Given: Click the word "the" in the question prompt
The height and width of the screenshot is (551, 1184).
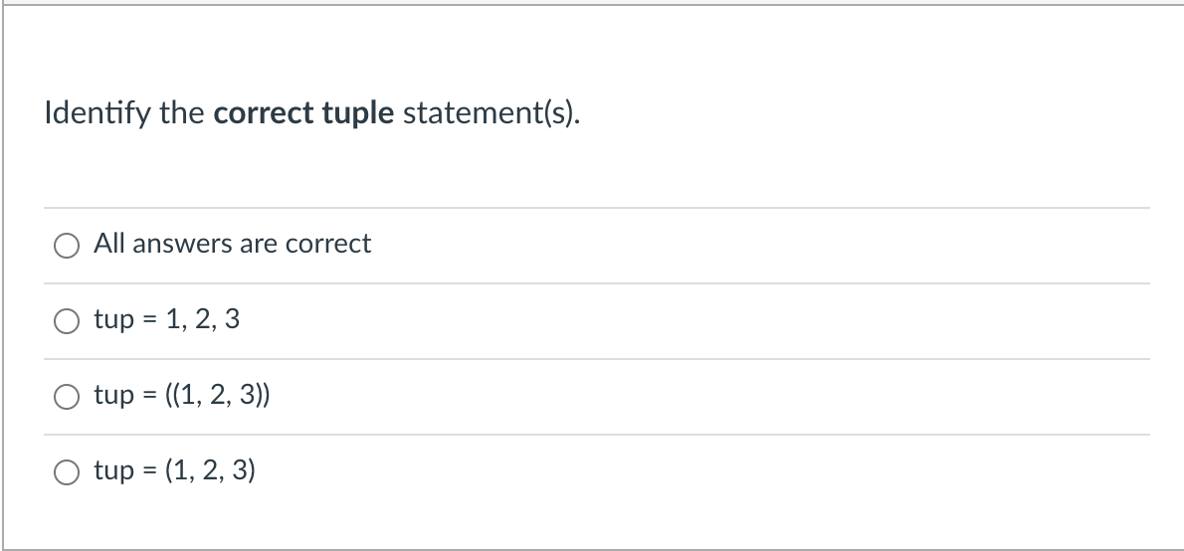Looking at the screenshot, I should [181, 113].
